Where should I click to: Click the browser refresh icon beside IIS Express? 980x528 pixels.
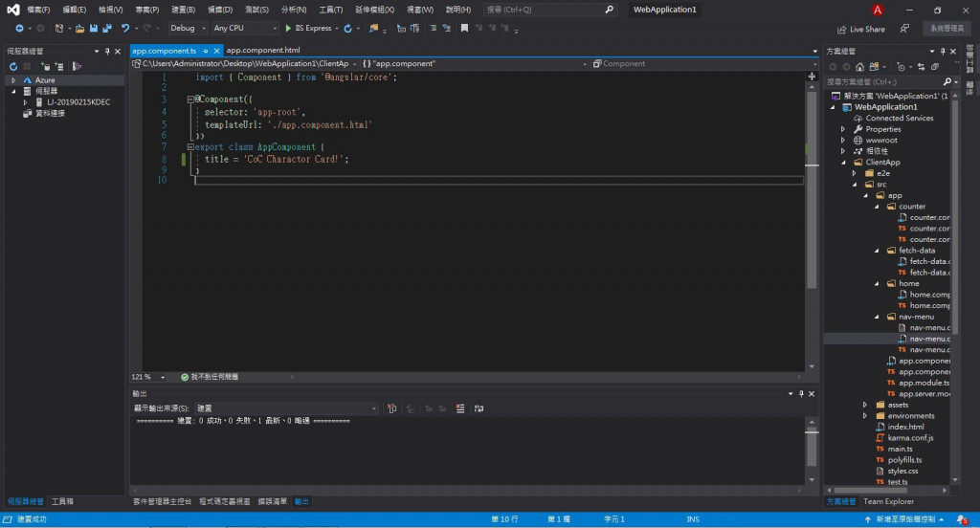[x=348, y=28]
